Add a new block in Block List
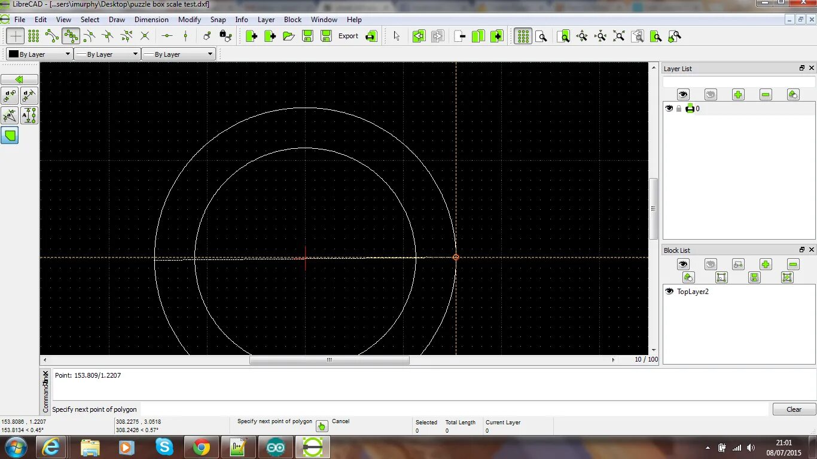This screenshot has height=459, width=817. click(766, 264)
